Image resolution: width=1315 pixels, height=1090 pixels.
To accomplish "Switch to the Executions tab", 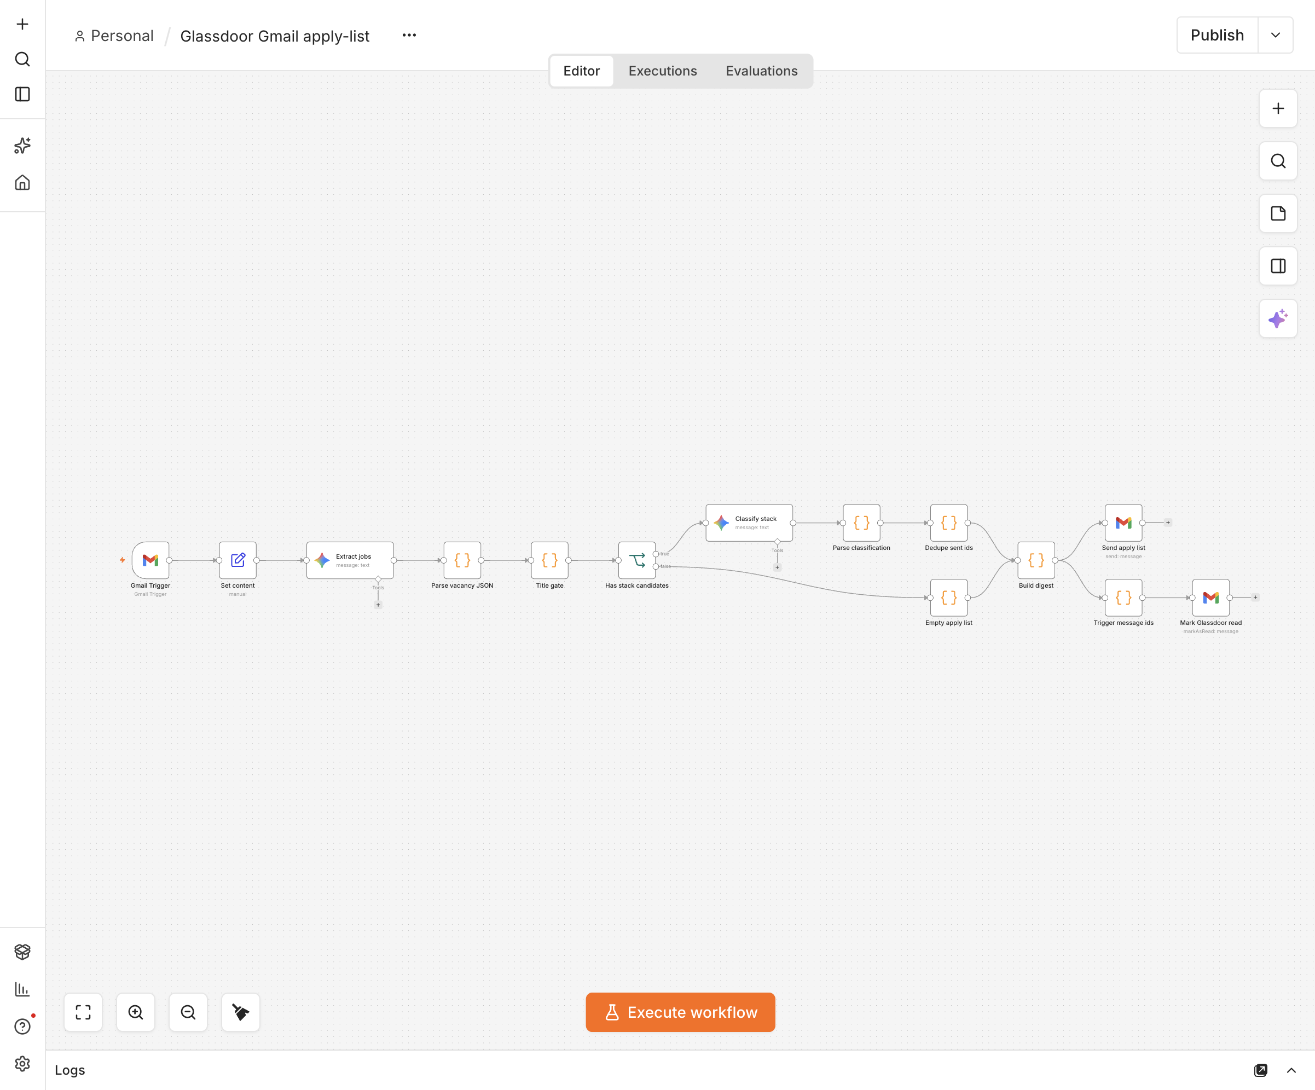I will (663, 71).
